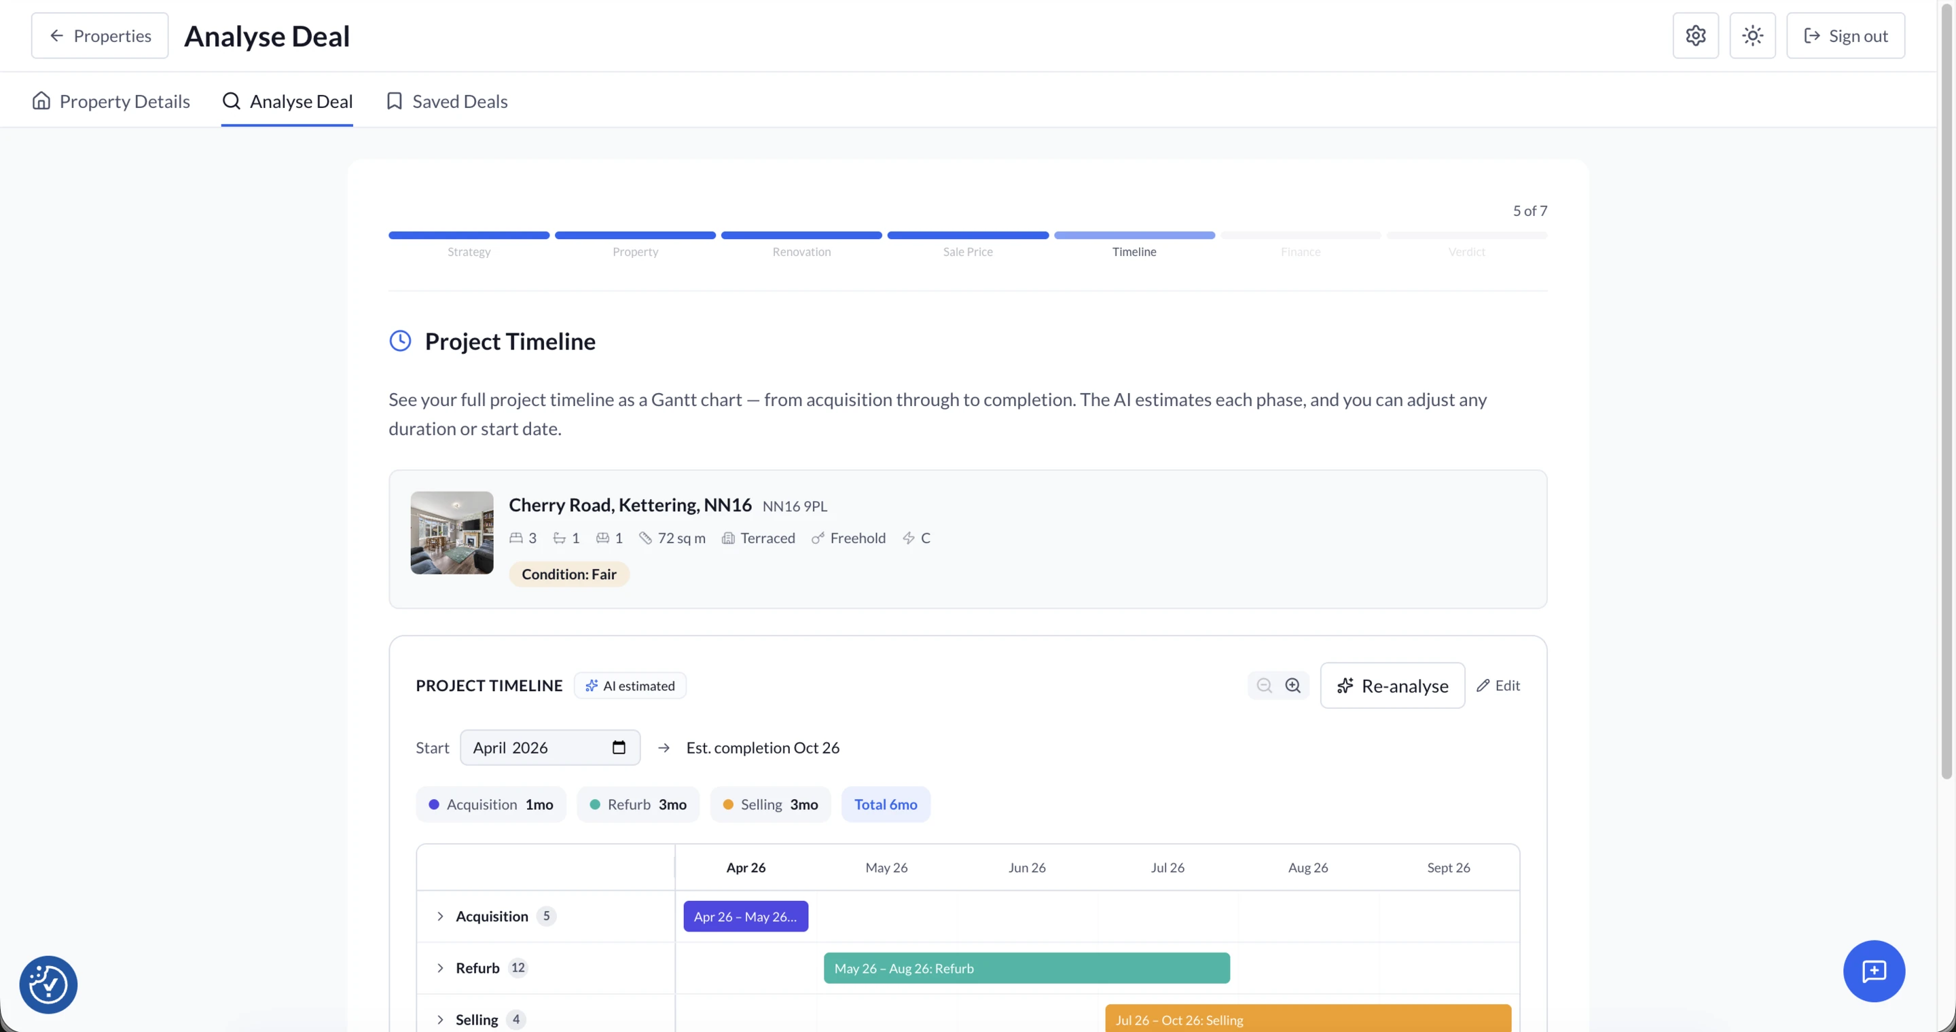Open the Property Details tab
This screenshot has width=1956, height=1032.
pyautogui.click(x=111, y=101)
